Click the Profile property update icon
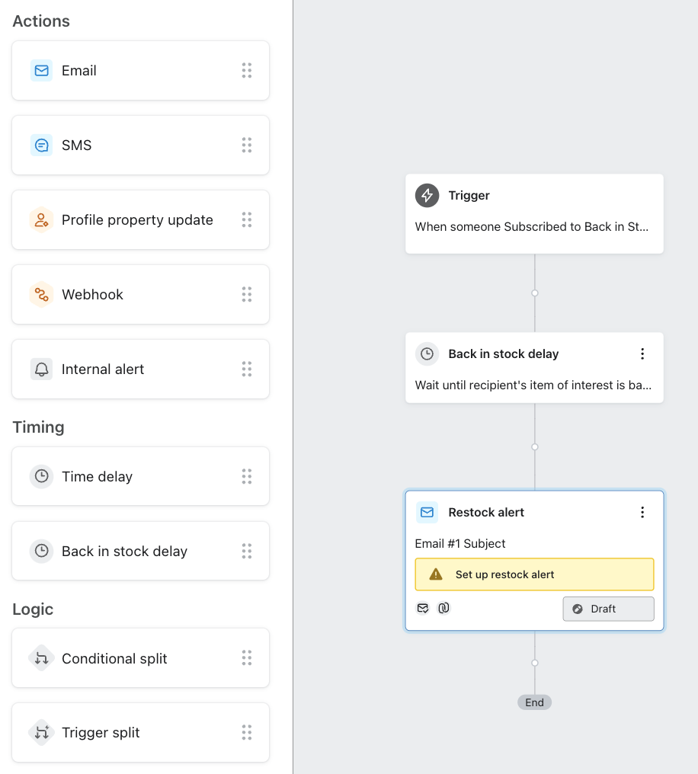This screenshot has height=774, width=698. click(41, 220)
